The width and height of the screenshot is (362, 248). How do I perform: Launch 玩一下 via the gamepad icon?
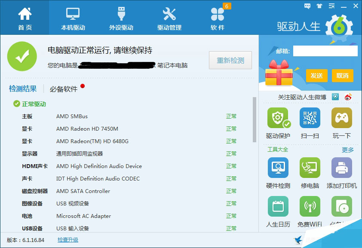342,118
